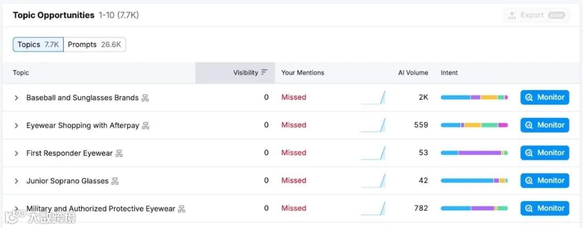
Task: Click hierarchy icon next to Eyewear Shopping with Afterpay
Action: tap(145, 126)
